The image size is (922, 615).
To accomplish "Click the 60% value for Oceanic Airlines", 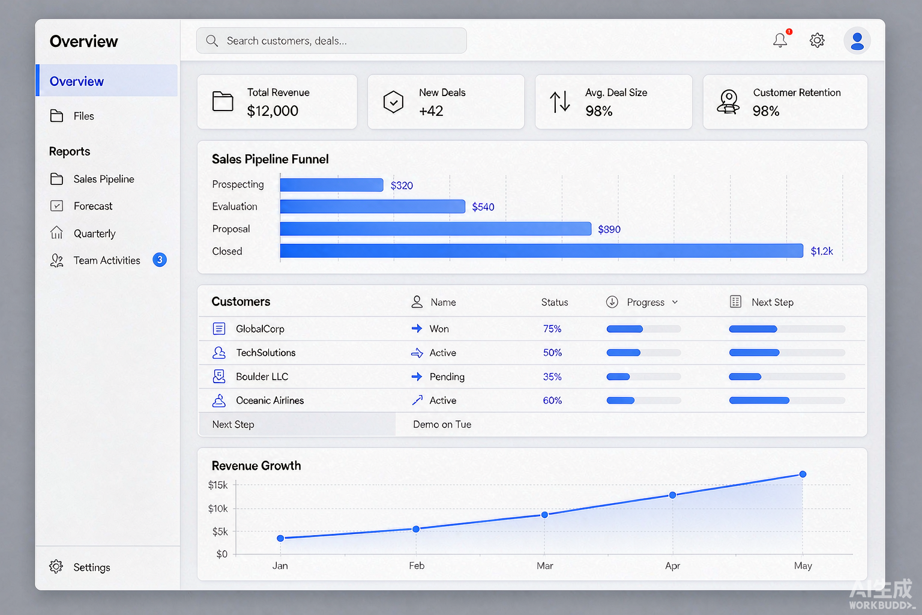I will tap(552, 401).
